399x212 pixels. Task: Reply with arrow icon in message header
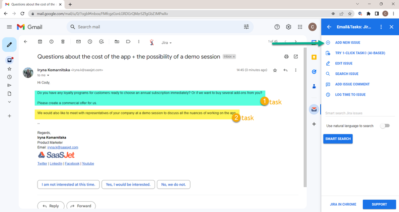tap(286, 70)
